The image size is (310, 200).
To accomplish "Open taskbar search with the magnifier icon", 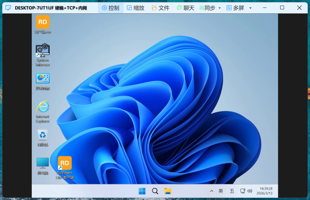I will pos(155,191).
